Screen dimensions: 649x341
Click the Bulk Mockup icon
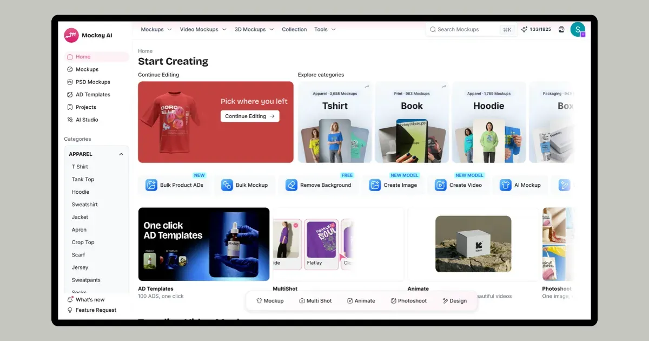(x=227, y=185)
